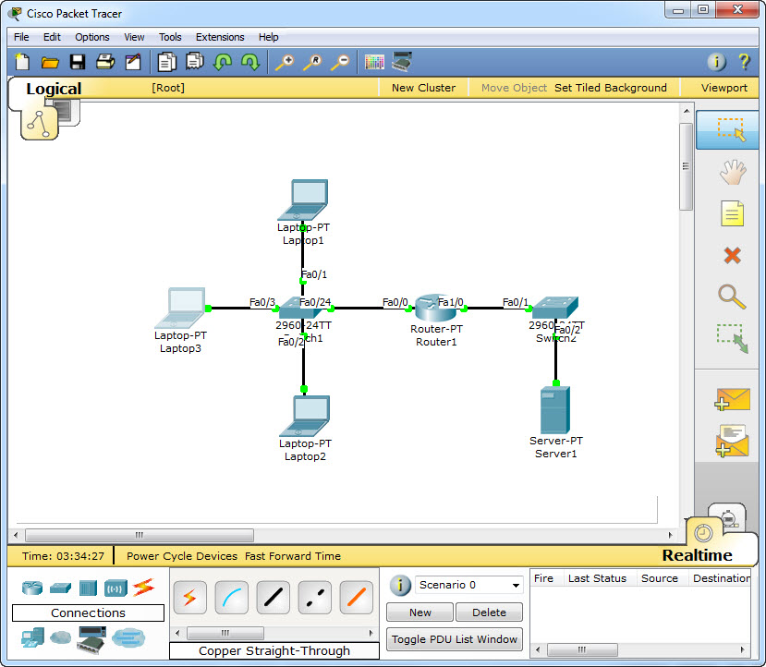Click Fast Forward Time
This screenshot has width=766, height=667.
(293, 556)
